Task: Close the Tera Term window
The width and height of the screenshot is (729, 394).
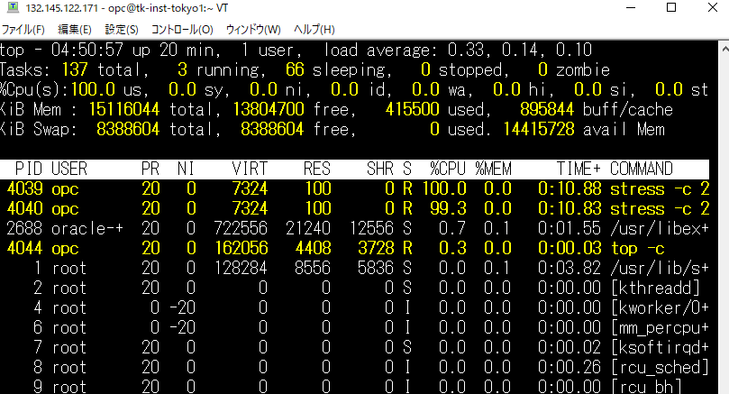Action: click(x=710, y=9)
